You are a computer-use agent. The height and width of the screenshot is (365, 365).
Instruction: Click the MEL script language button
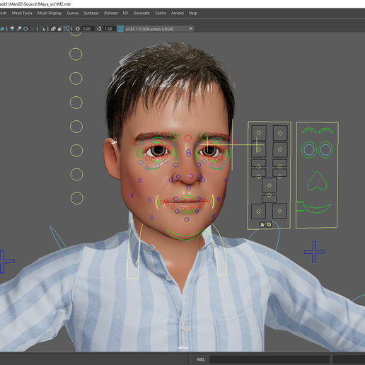click(201, 359)
